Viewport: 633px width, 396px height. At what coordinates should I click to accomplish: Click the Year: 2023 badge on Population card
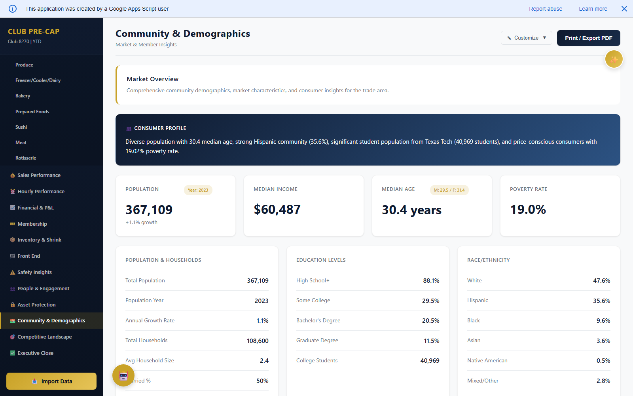click(x=198, y=190)
